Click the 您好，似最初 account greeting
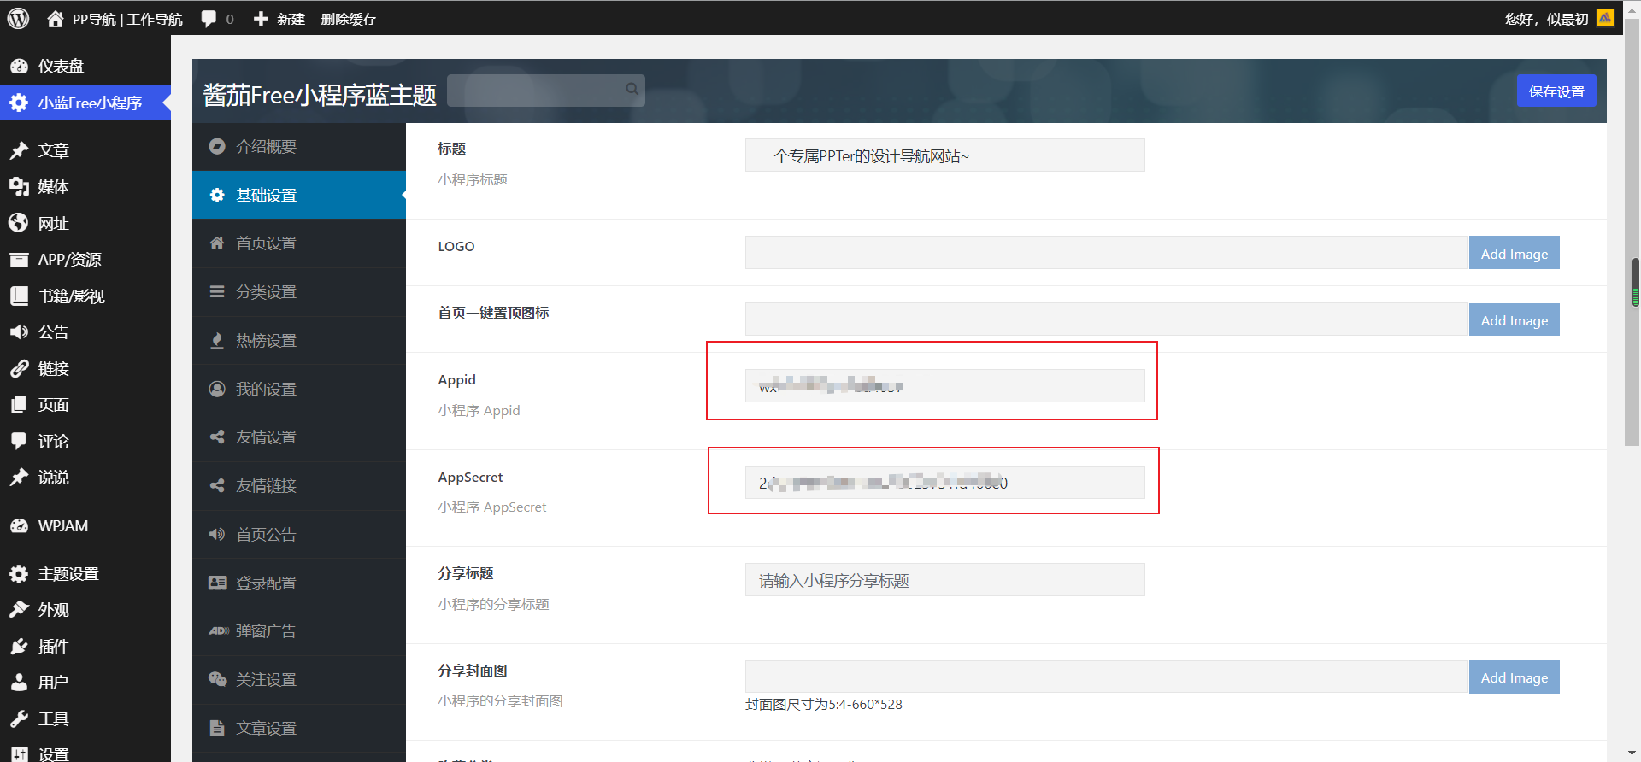1641x762 pixels. [x=1546, y=19]
